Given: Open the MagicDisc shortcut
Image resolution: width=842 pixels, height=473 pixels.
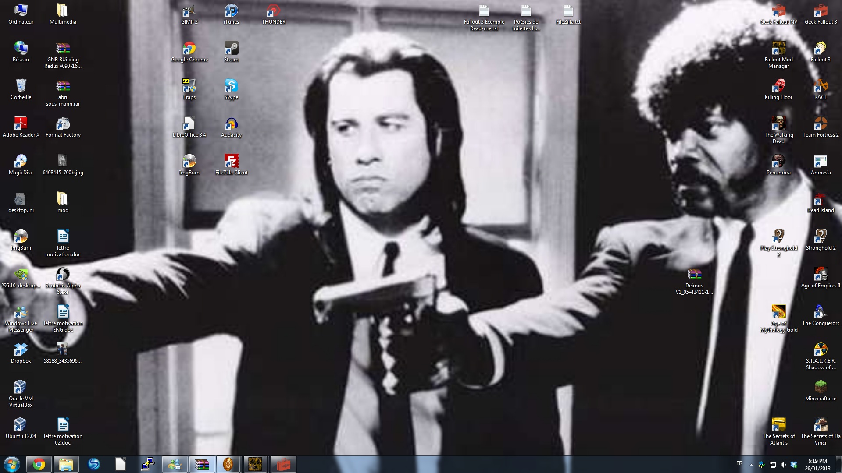Looking at the screenshot, I should click(21, 165).
